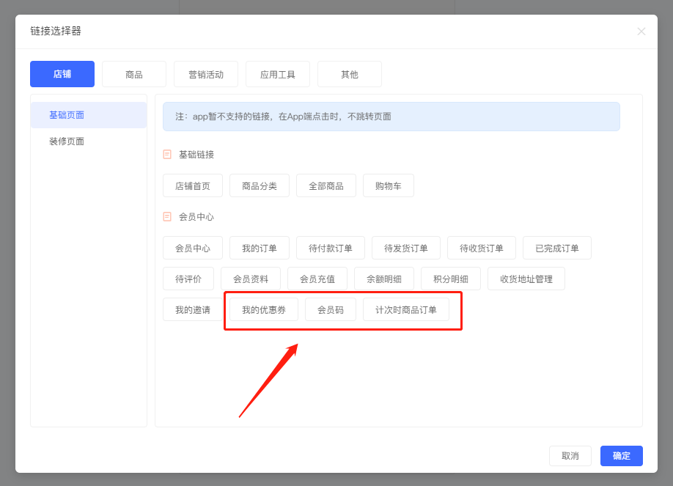Choose the 会员充值 link option
The height and width of the screenshot is (486, 673).
[317, 279]
